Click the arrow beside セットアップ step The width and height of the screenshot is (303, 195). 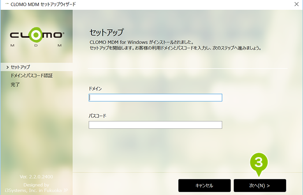pyautogui.click(x=7, y=67)
